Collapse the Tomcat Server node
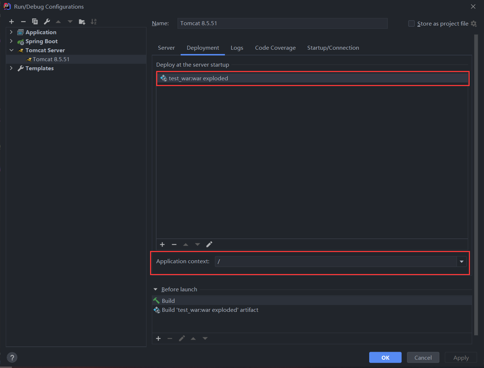484x368 pixels. pyautogui.click(x=11, y=50)
